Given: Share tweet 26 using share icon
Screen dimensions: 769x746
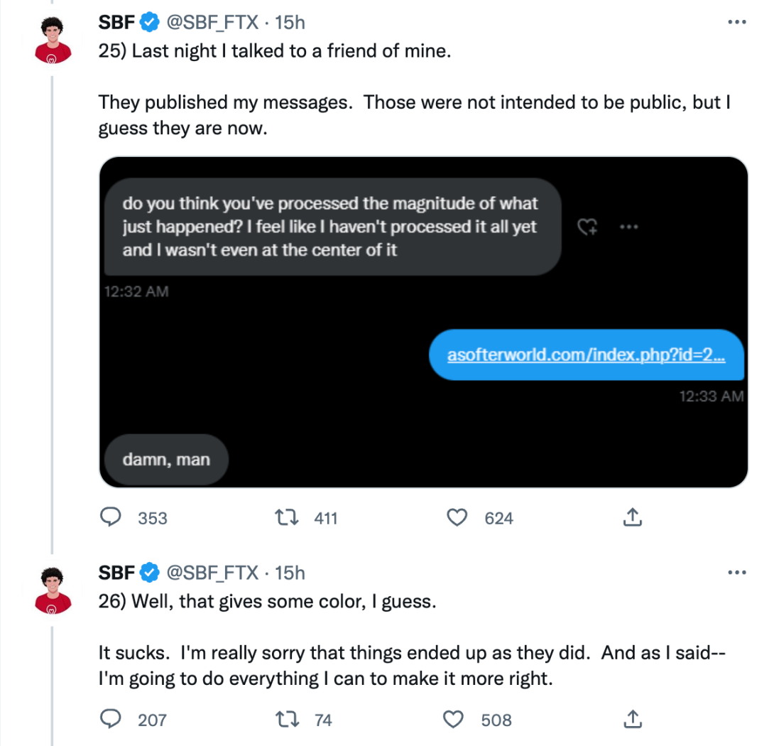Looking at the screenshot, I should (632, 720).
